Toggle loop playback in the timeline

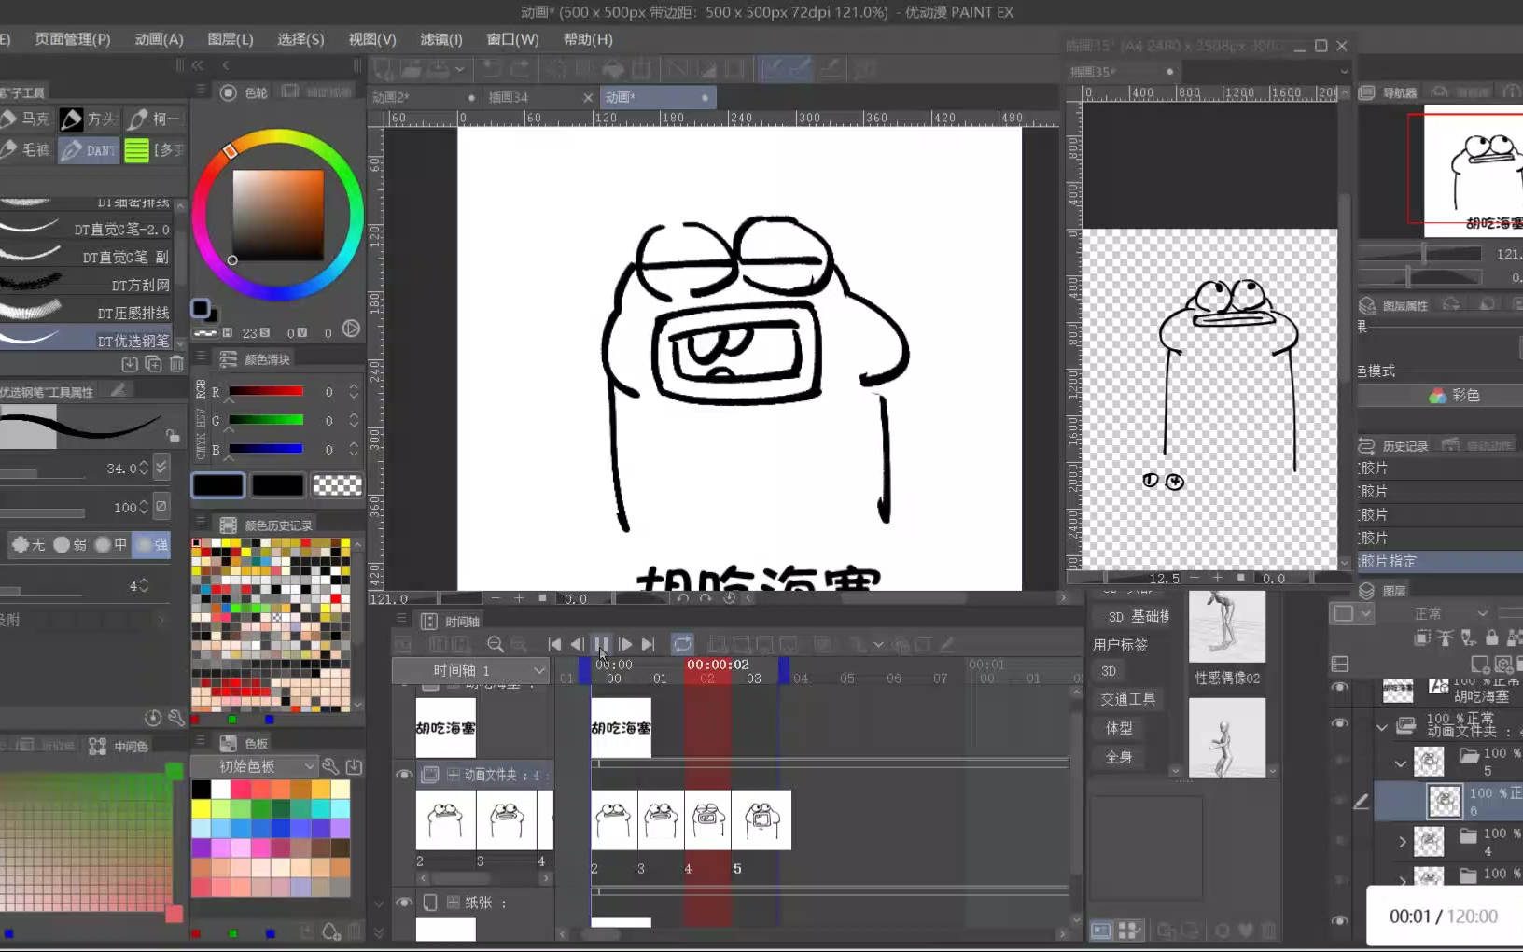coord(682,645)
